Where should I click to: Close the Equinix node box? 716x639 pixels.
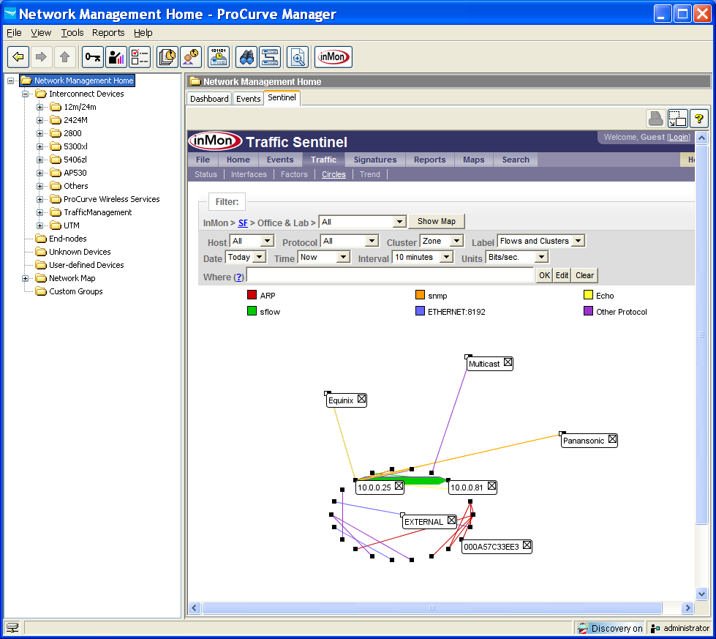(361, 399)
